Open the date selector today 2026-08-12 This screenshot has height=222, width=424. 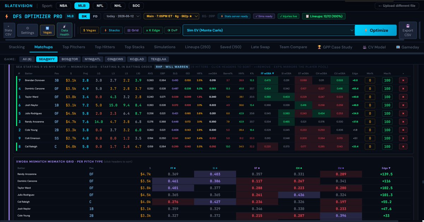(122, 16)
